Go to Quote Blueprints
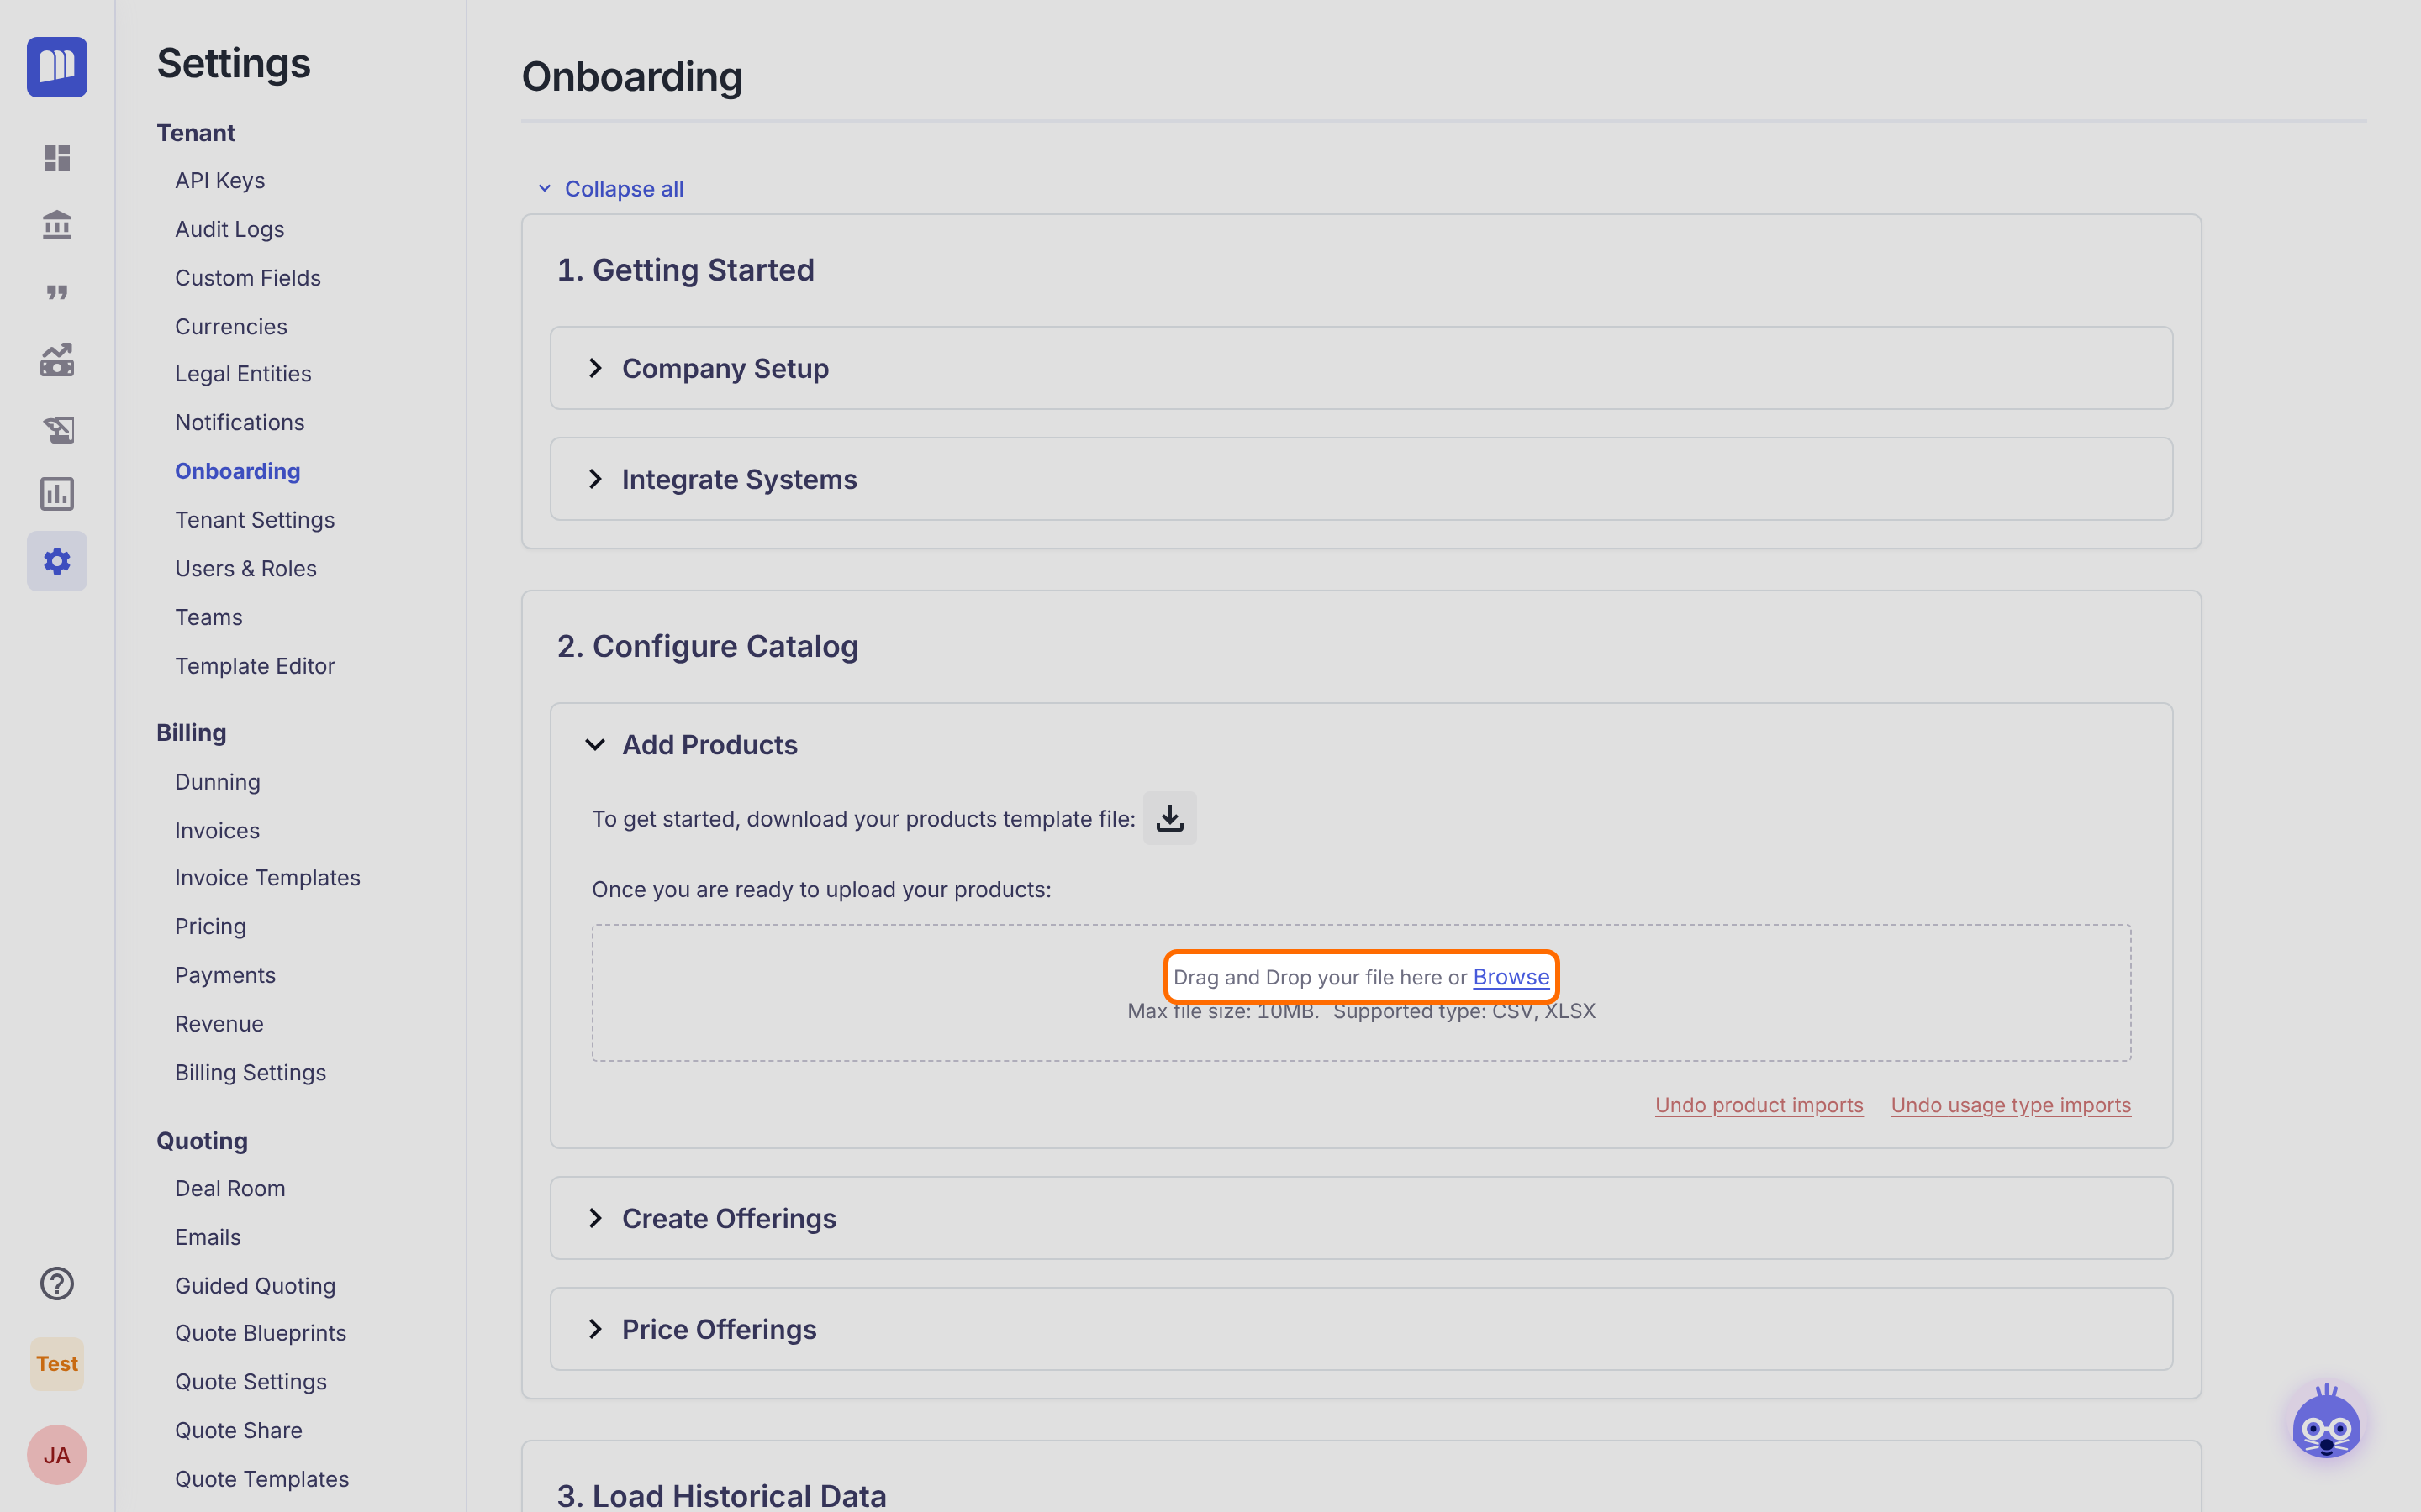This screenshot has width=2421, height=1512. (x=261, y=1333)
